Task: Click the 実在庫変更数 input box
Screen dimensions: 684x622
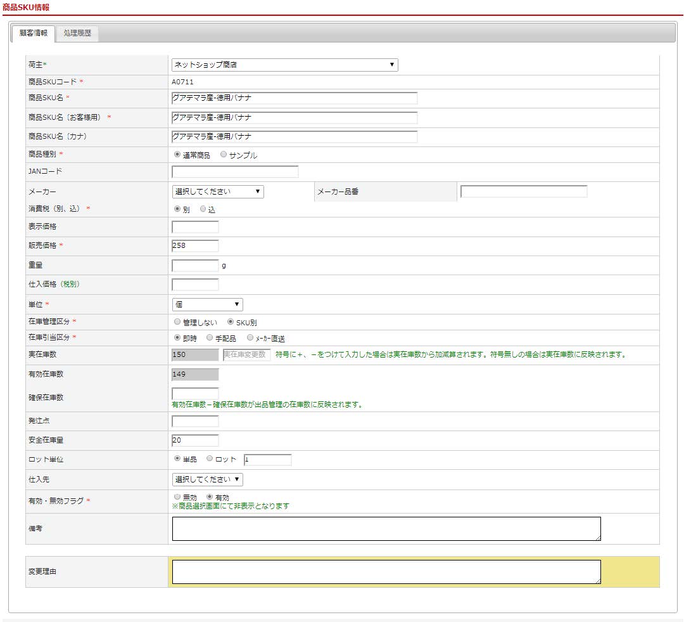Action: tap(246, 355)
